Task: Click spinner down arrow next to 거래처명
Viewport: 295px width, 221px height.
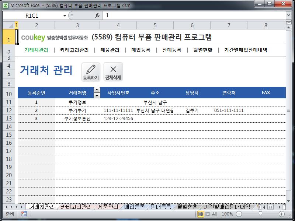Action: (97, 95)
